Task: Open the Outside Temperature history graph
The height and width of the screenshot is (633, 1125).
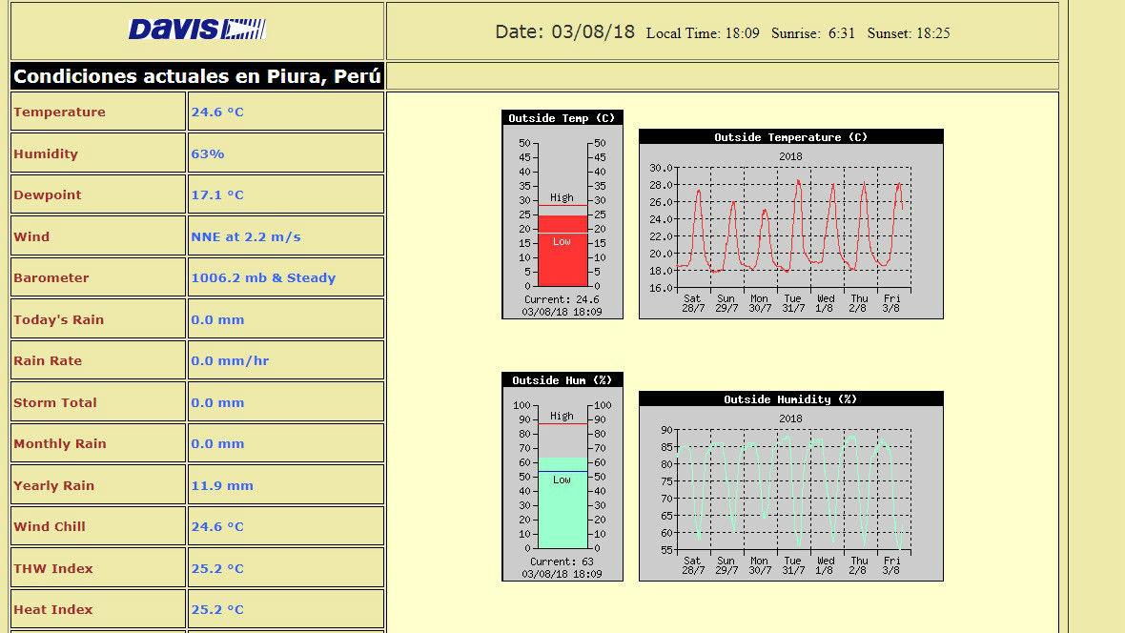Action: click(790, 224)
